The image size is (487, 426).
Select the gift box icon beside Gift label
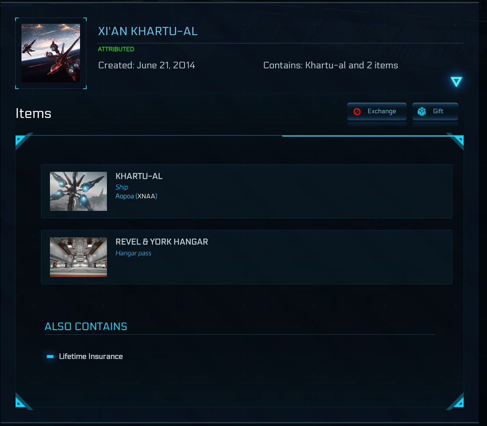click(x=422, y=111)
